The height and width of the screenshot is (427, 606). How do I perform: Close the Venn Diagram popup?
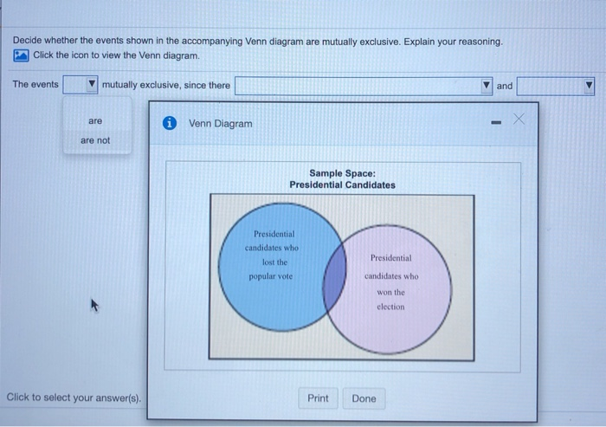(x=519, y=120)
